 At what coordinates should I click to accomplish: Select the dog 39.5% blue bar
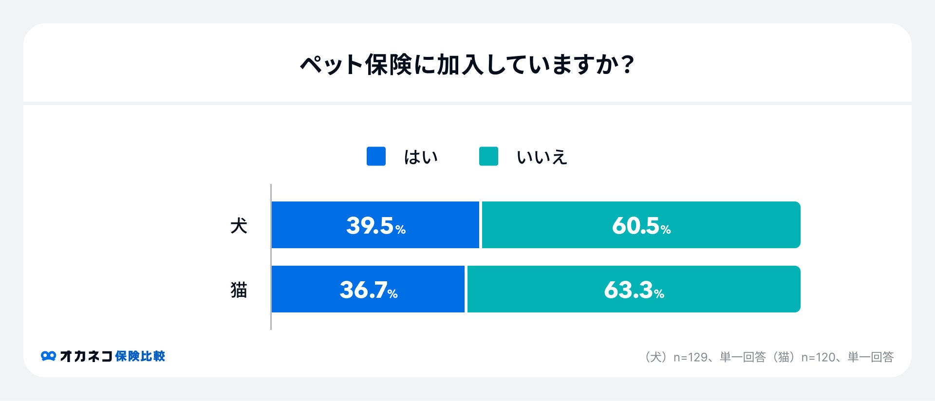(375, 225)
